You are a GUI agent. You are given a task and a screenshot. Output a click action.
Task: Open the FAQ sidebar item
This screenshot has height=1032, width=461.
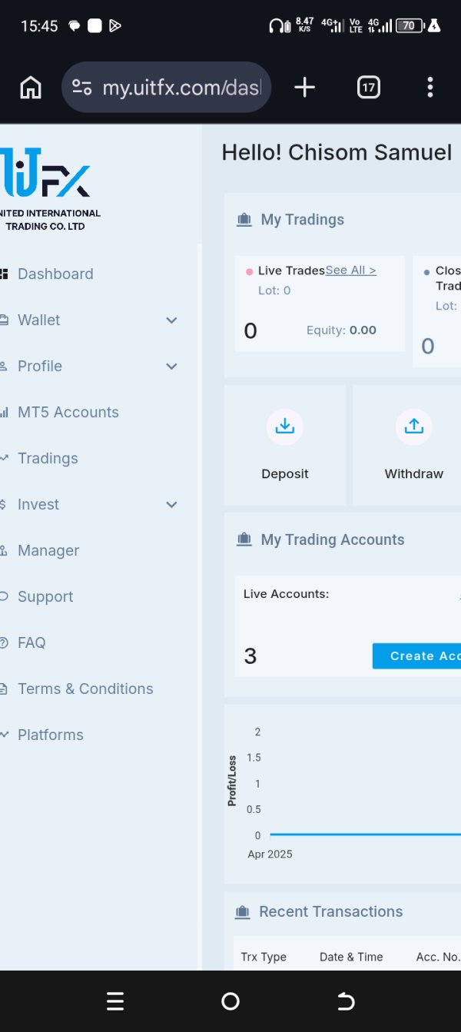pos(32,643)
